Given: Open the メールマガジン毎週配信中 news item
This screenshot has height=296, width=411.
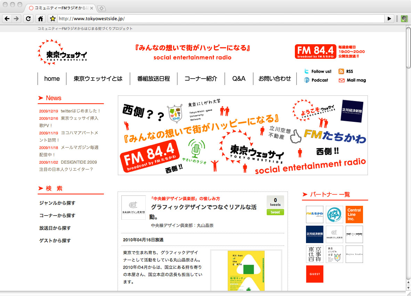Looking at the screenshot, I should tap(69, 151).
